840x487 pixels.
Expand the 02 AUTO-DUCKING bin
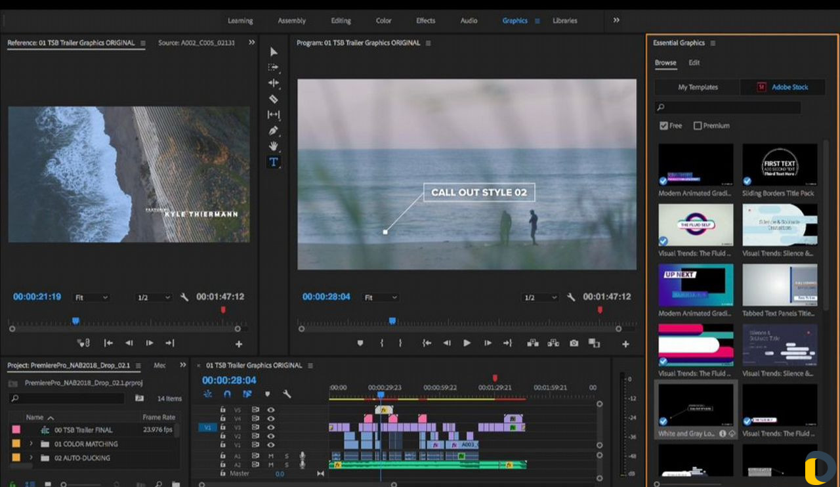pos(31,457)
